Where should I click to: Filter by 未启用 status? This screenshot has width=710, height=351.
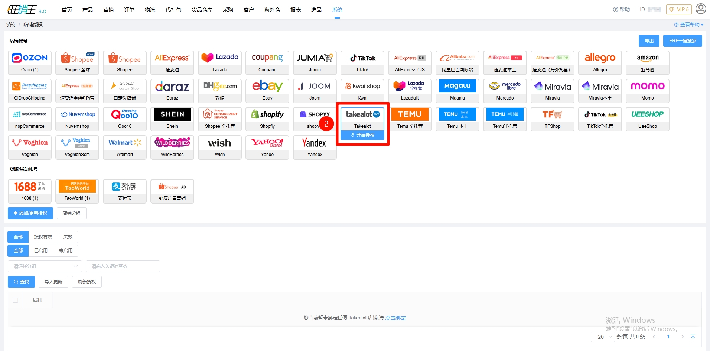point(66,251)
